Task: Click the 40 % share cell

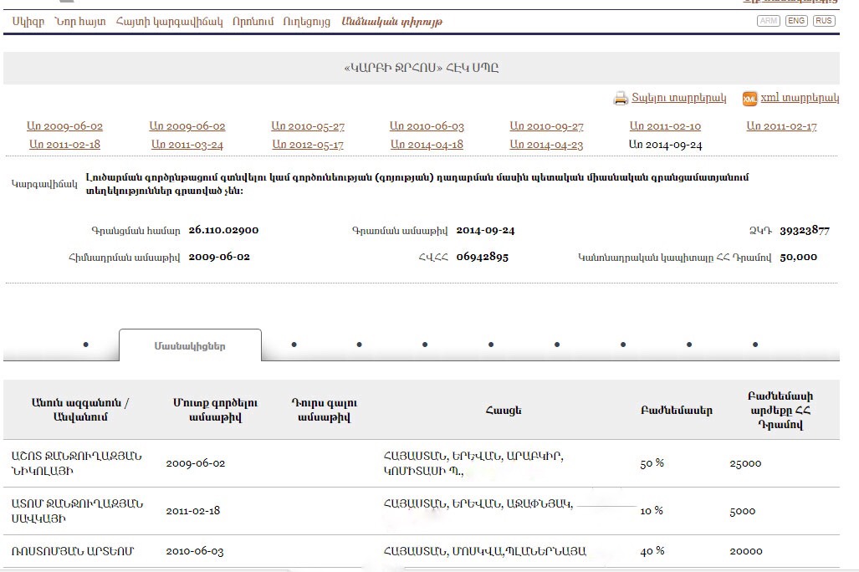Action: pos(652,551)
